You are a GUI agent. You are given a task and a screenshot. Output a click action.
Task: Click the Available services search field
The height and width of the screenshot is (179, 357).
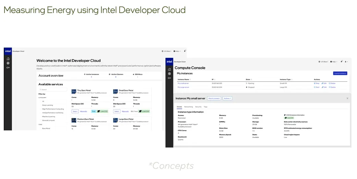pyautogui.click(x=53, y=89)
